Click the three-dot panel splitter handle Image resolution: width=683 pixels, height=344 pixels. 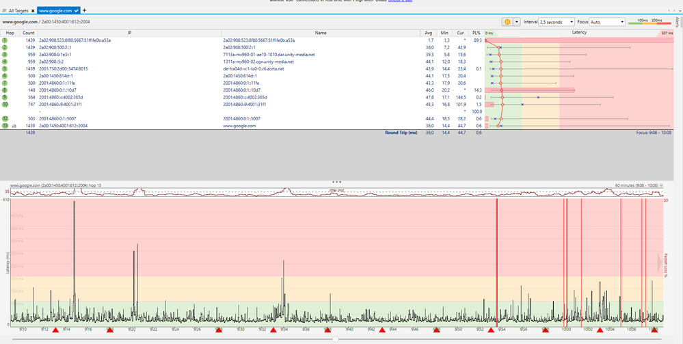pos(336,181)
